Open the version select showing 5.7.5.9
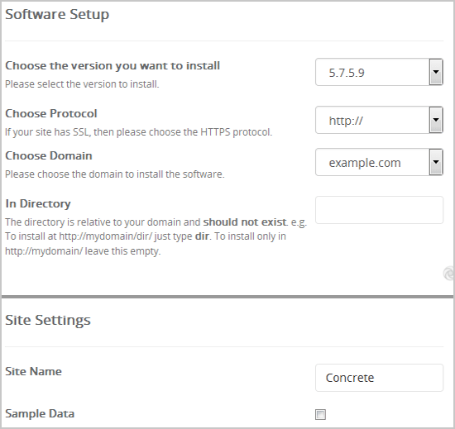Viewport: 455px width, 429px height. (x=379, y=72)
